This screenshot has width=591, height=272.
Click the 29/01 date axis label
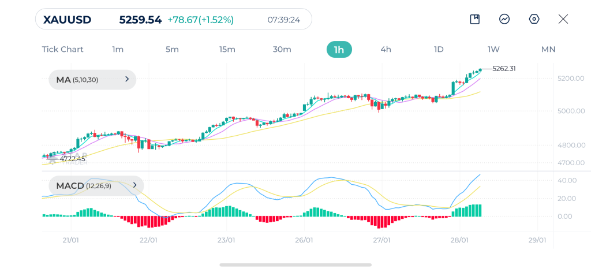tap(537, 240)
